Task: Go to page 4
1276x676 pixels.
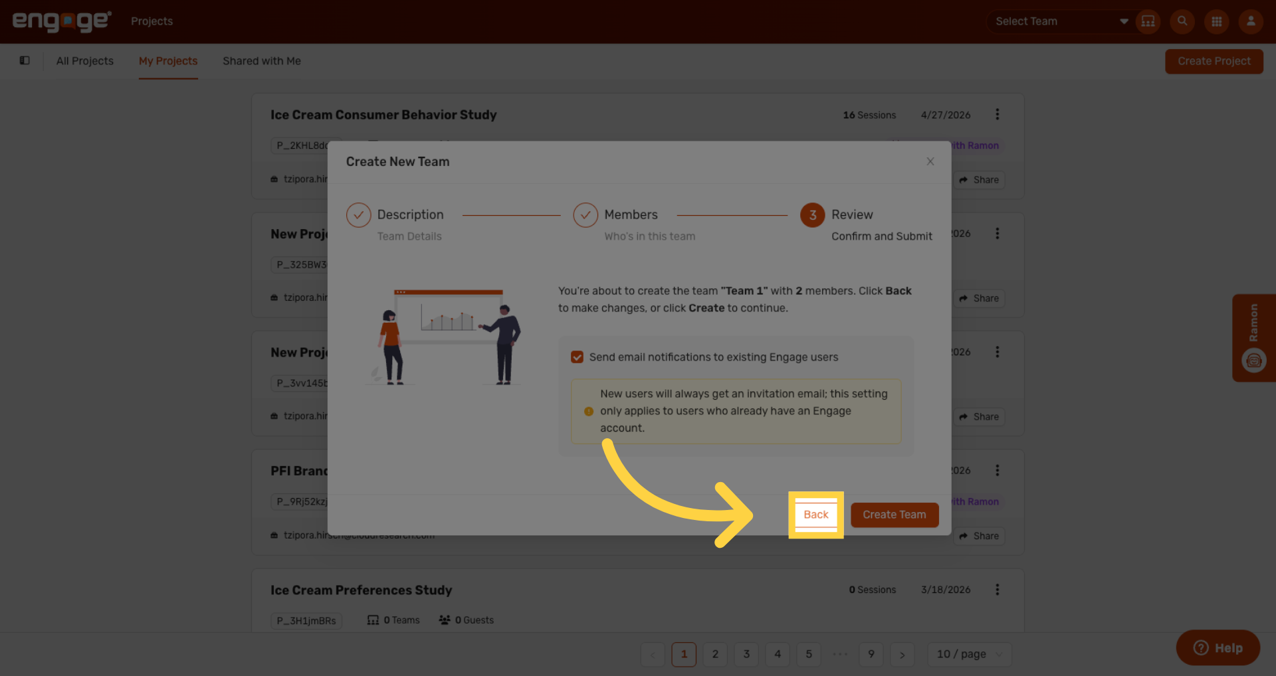Action: point(778,655)
